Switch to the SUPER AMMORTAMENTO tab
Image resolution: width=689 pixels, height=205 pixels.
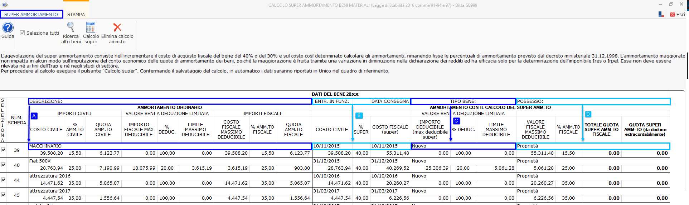[31, 14]
